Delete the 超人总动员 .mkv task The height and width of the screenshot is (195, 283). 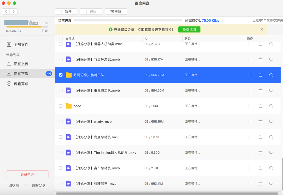260,153
